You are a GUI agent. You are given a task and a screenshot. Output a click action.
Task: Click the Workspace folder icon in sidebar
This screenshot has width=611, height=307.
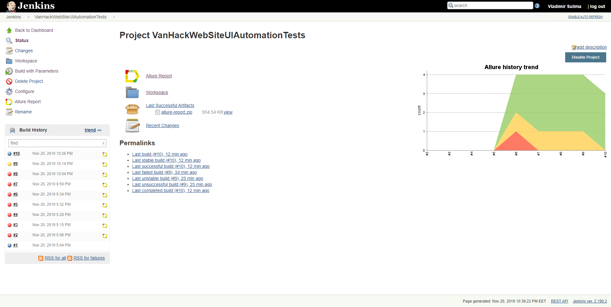click(x=9, y=61)
